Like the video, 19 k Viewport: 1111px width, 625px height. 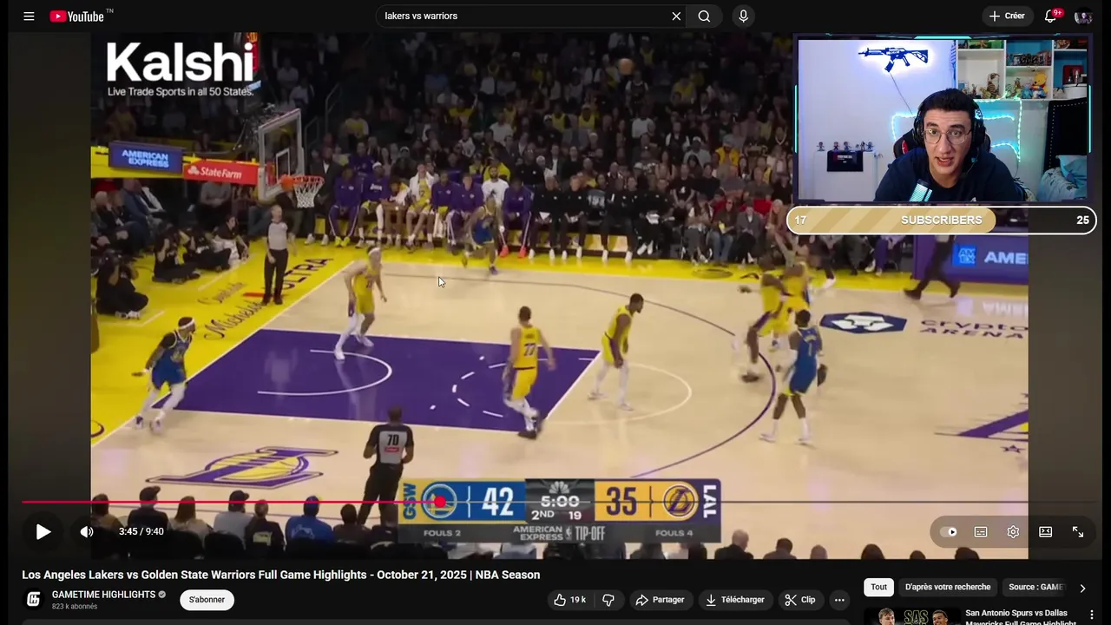coord(570,600)
